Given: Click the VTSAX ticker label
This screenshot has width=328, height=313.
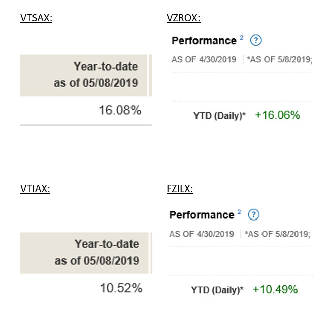Looking at the screenshot, I should 37,19.
